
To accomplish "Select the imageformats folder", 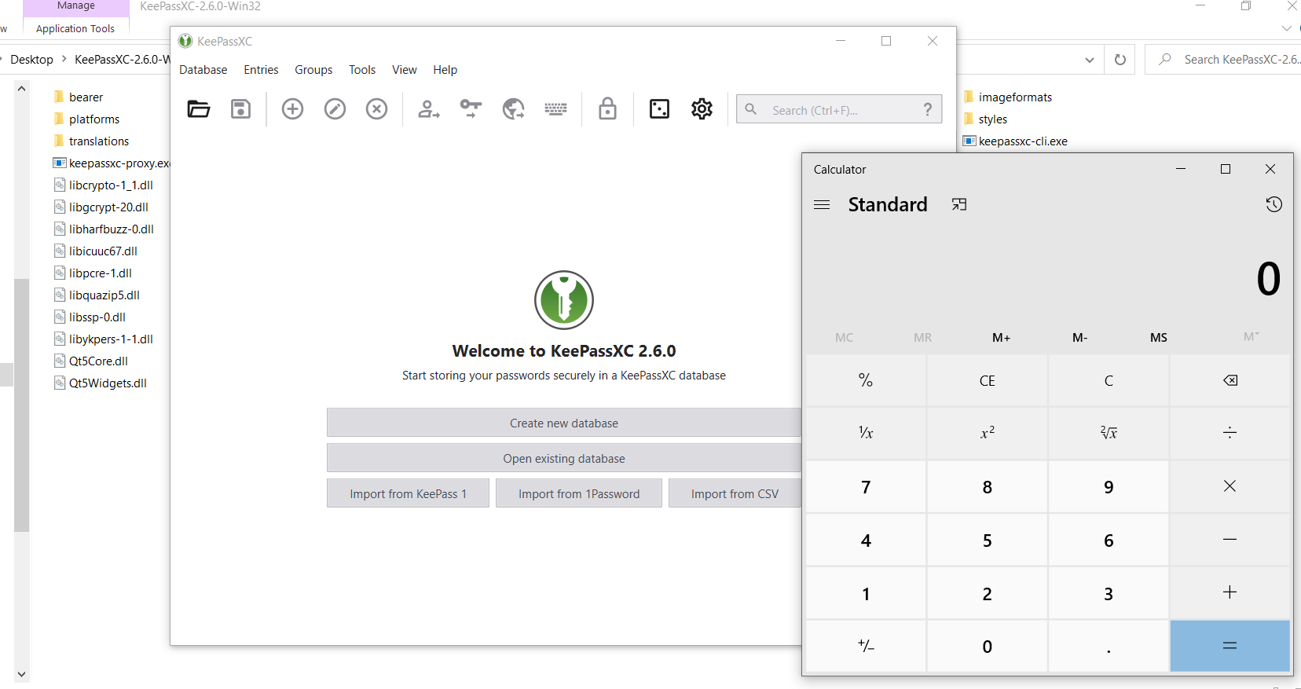I will (1015, 97).
